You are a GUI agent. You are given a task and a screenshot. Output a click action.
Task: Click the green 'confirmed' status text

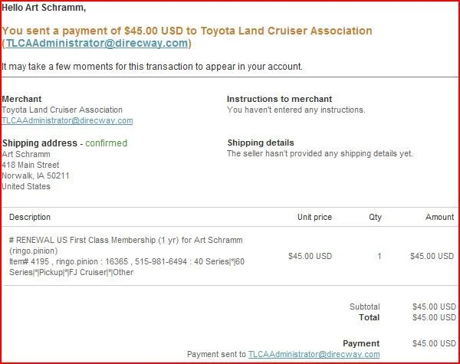107,143
